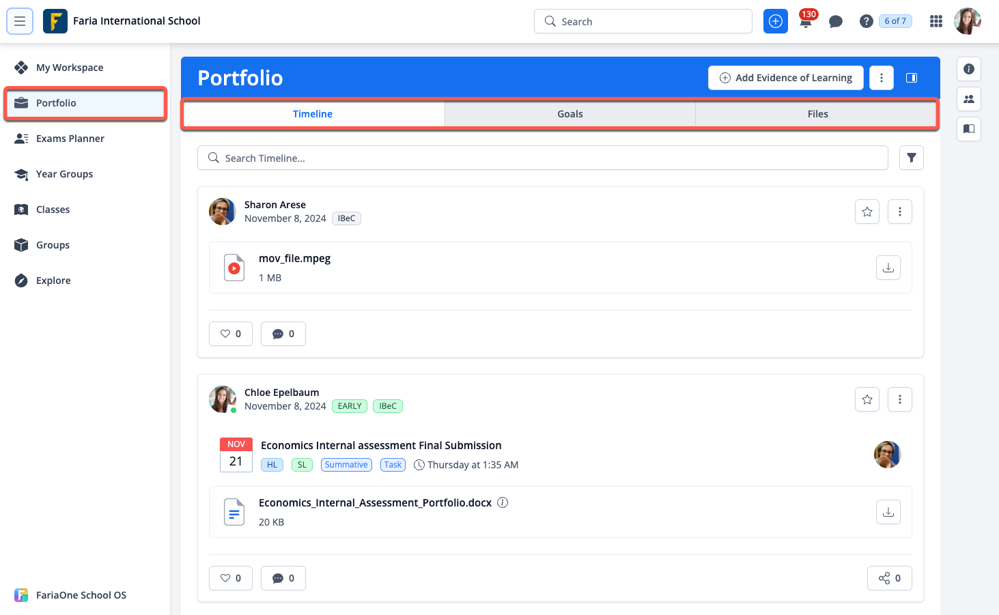999x615 pixels.
Task: Switch to the Files tab
Action: point(817,114)
